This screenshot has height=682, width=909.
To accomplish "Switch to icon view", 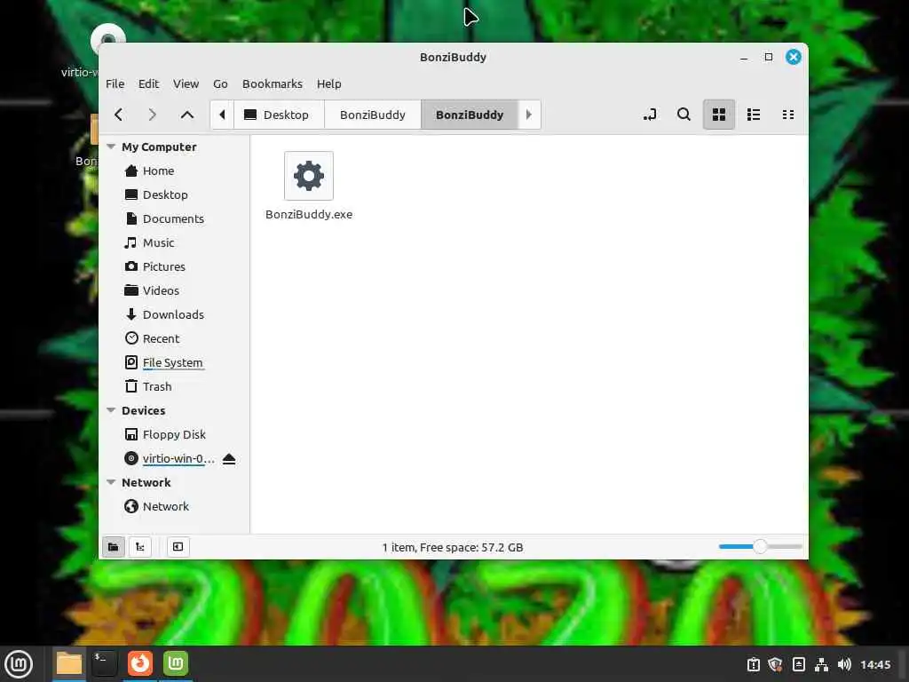I will point(719,115).
